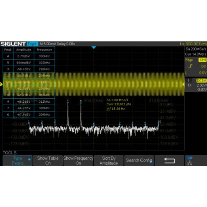207x207 pixels.
Task: Click the 300kHz peak 4 table row
Action: 29,56
